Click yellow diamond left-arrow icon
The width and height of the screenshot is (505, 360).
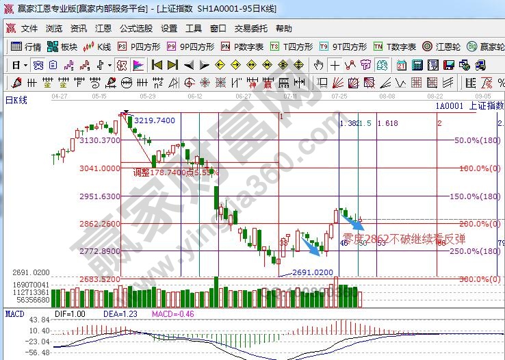220,66
